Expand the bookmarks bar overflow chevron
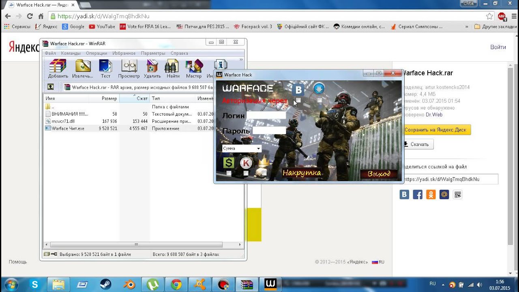Image resolution: width=519 pixels, height=292 pixels. point(467,27)
